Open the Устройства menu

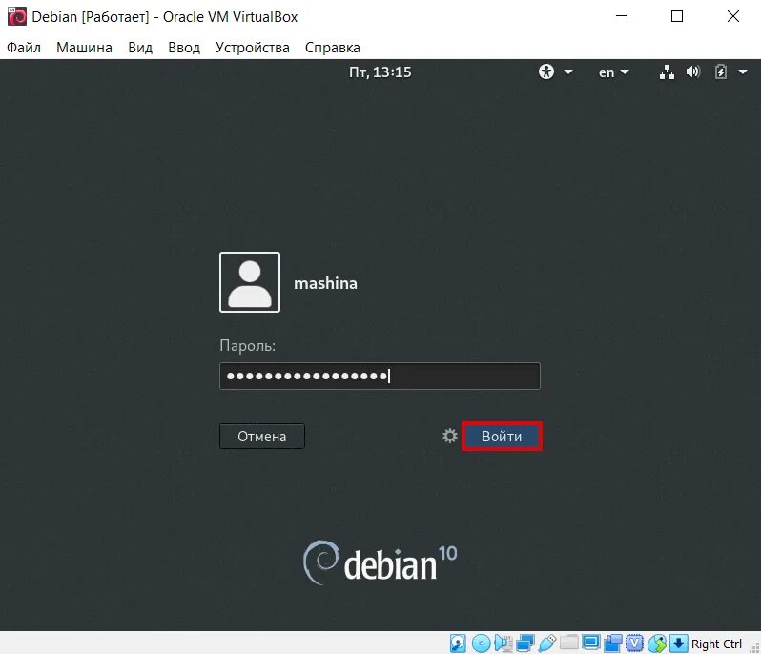[253, 48]
